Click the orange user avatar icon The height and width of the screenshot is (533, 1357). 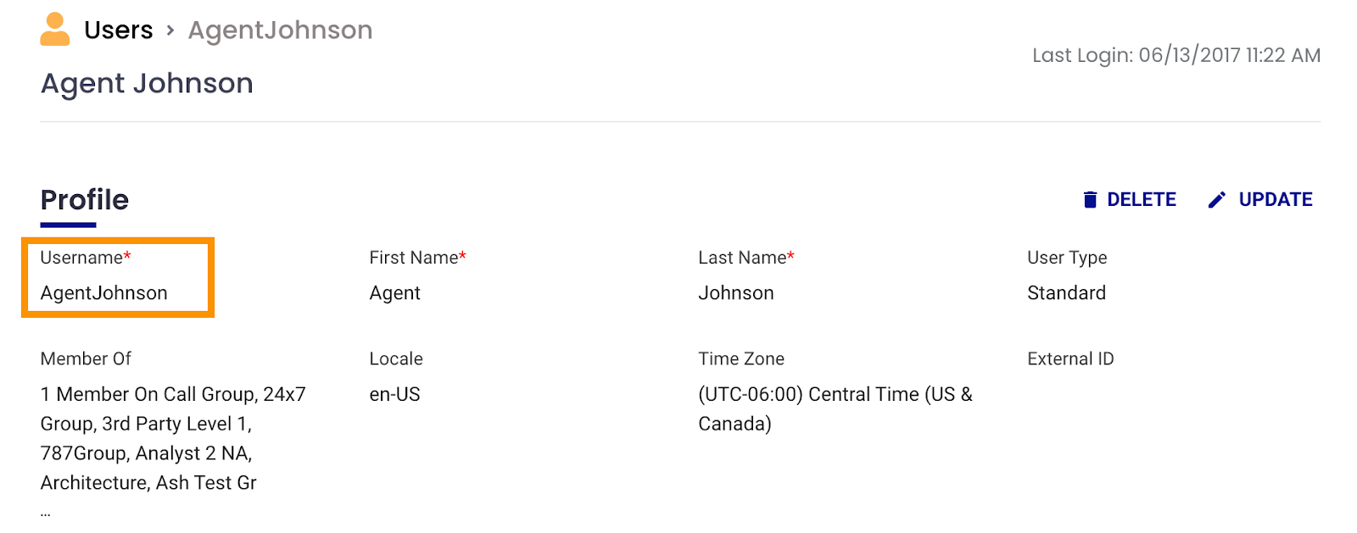55,30
